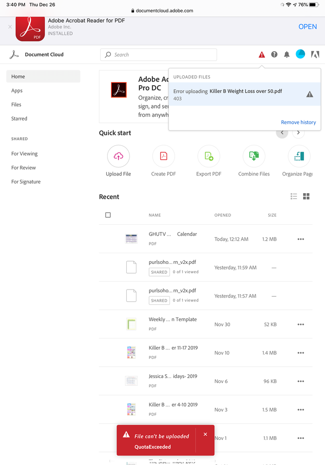The image size is (325, 465).
Task: Click the Search input field
Action: tap(158, 54)
